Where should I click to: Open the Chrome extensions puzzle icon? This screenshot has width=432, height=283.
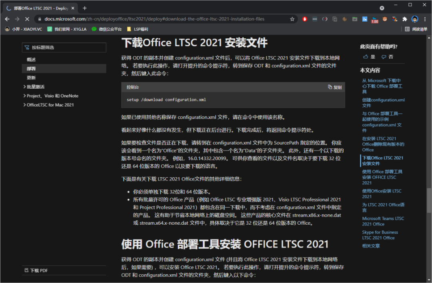click(x=404, y=19)
